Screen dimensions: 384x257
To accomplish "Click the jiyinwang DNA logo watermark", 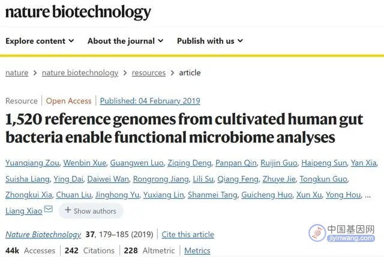I will point(317,233).
